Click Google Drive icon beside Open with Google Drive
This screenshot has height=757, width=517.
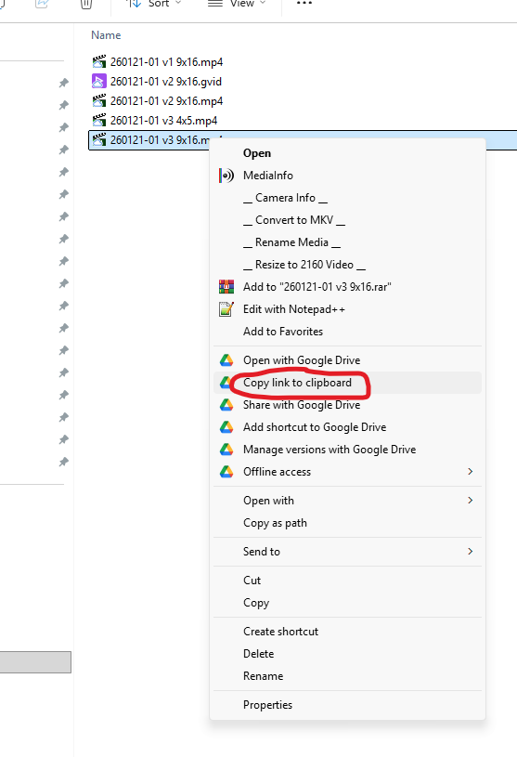(226, 360)
